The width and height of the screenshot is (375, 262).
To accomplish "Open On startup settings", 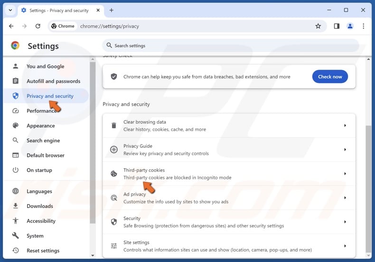I will point(47,170).
